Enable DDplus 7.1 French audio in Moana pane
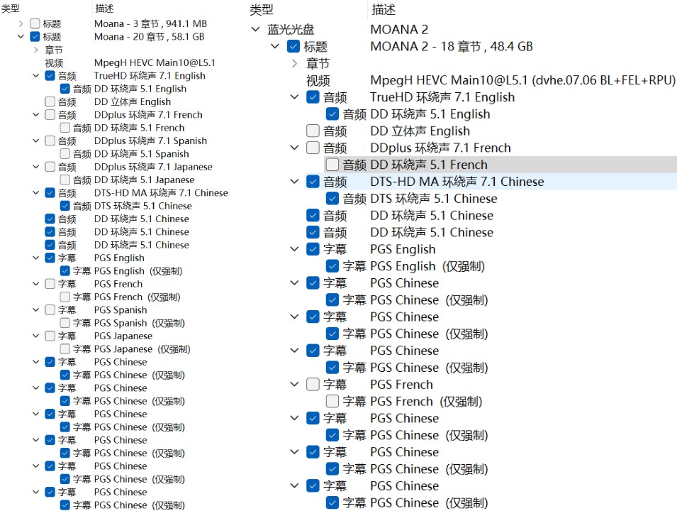The height and width of the screenshot is (511, 677). click(50, 114)
